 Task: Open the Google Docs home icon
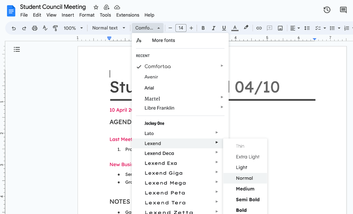(x=11, y=11)
